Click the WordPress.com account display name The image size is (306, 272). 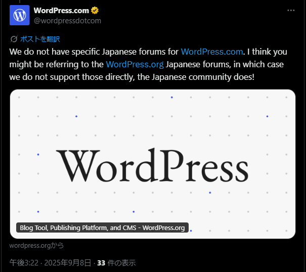point(61,11)
